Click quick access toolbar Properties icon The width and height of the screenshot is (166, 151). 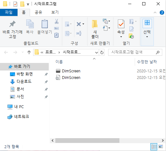[15, 4]
